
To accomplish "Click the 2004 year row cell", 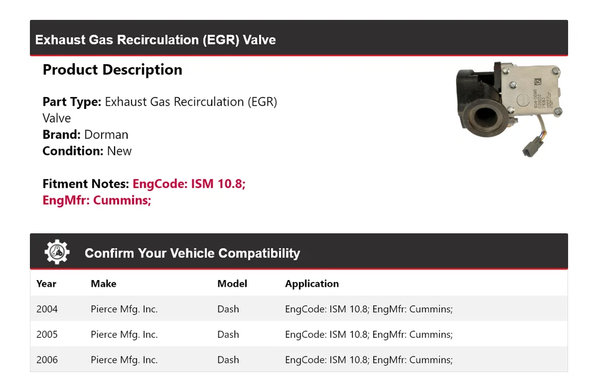I will coord(47,309).
